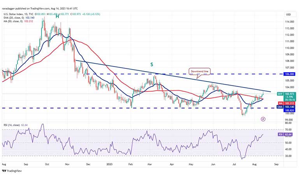Click the 113.000 price axis label

[290, 28]
